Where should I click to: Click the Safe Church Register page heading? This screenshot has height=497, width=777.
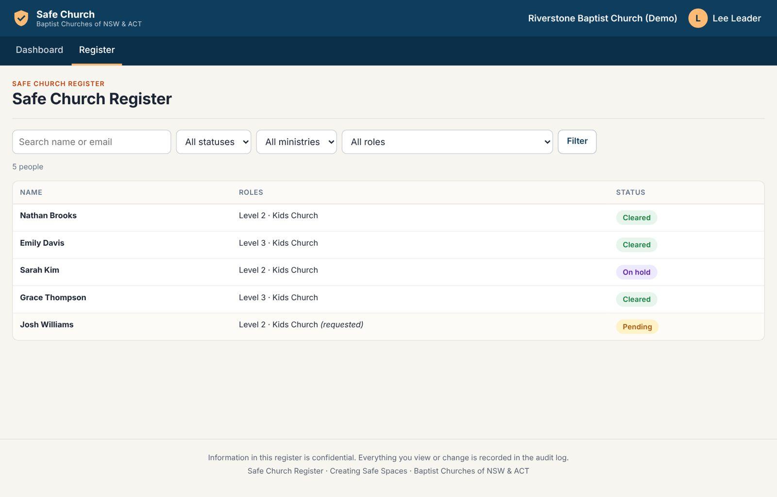tap(92, 99)
